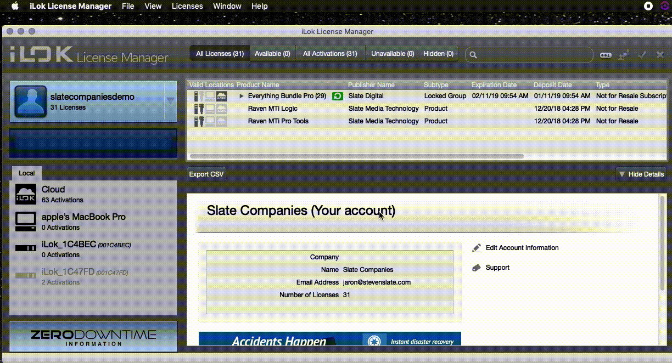
Task: Switch to the Unavailable (0) tab
Action: (x=392, y=54)
